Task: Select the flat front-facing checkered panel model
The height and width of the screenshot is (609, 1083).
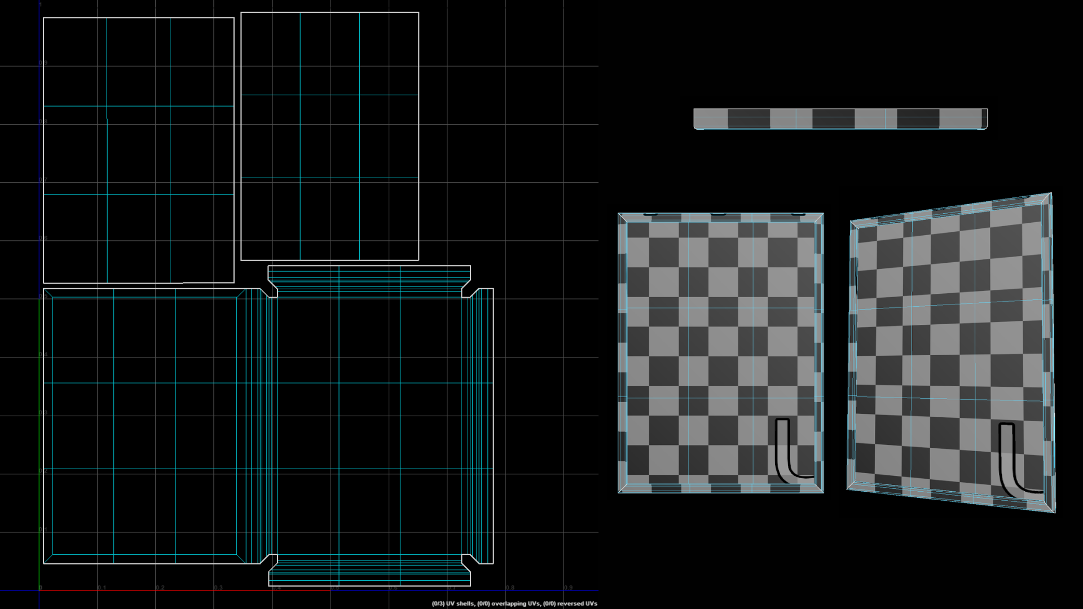Action: pos(721,353)
